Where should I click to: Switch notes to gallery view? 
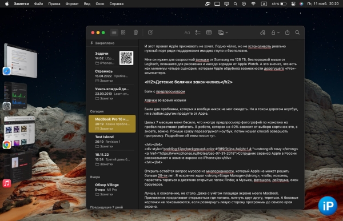(123, 33)
